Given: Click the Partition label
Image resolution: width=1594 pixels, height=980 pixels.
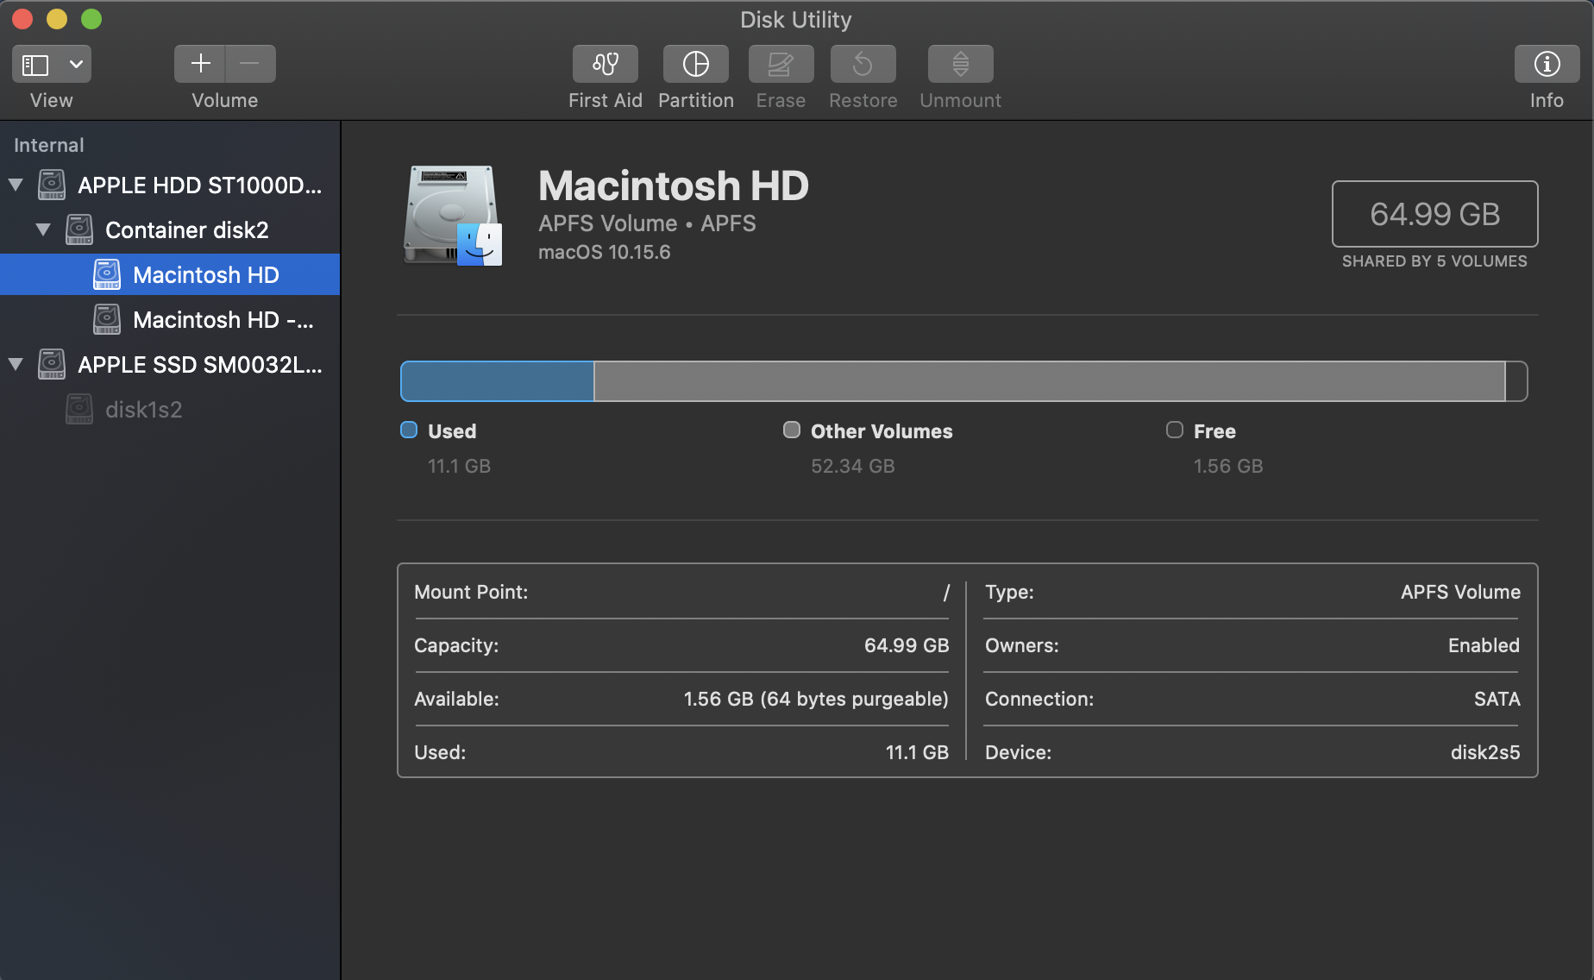Looking at the screenshot, I should pos(696,100).
